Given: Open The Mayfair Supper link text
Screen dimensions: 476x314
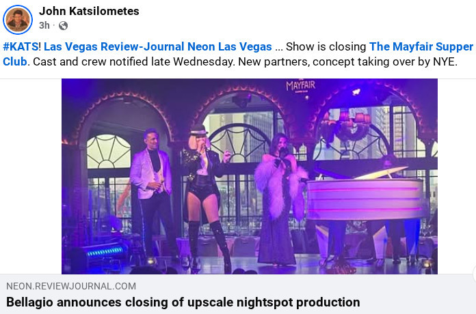Looking at the screenshot, I should tap(421, 46).
